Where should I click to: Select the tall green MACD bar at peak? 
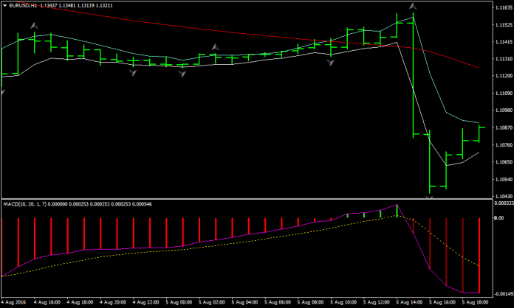click(x=397, y=211)
